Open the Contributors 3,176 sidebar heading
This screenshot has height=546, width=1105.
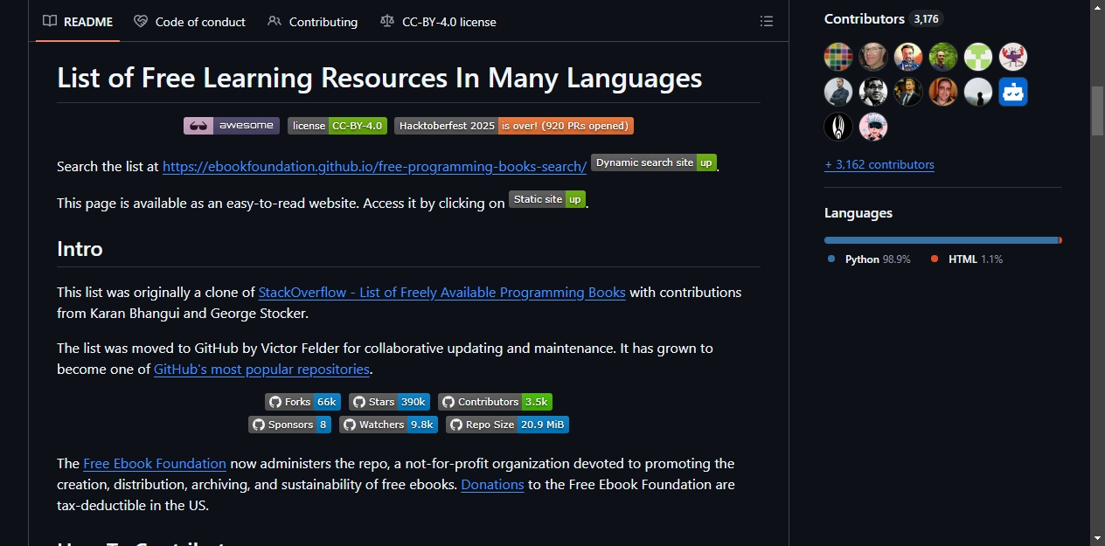[884, 18]
